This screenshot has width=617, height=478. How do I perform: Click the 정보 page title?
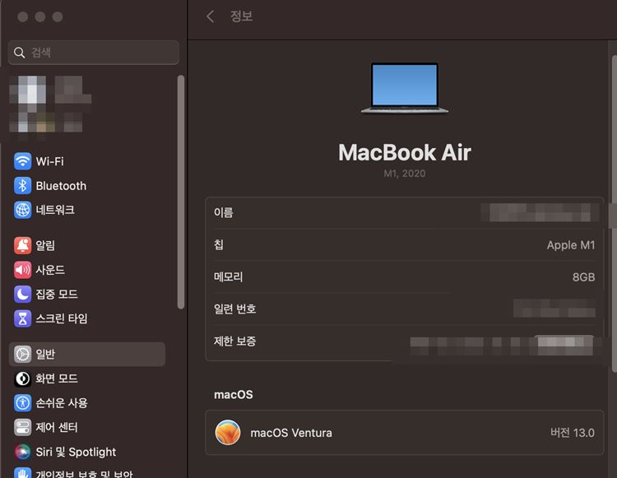pyautogui.click(x=241, y=16)
